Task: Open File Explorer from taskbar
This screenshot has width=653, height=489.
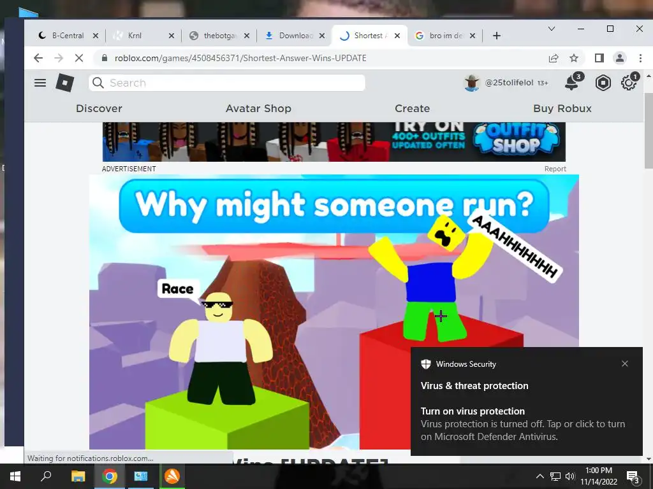Action: [x=78, y=476]
